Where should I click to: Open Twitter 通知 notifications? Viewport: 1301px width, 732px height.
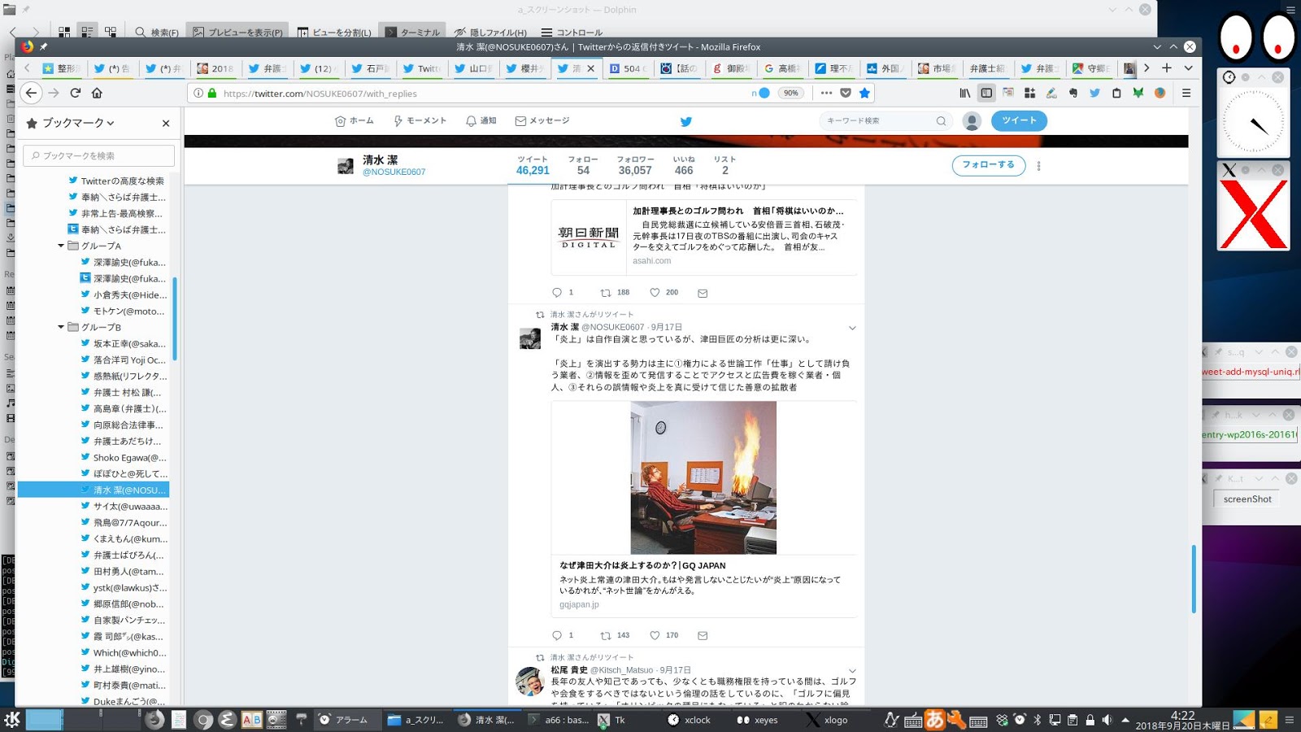coord(481,120)
